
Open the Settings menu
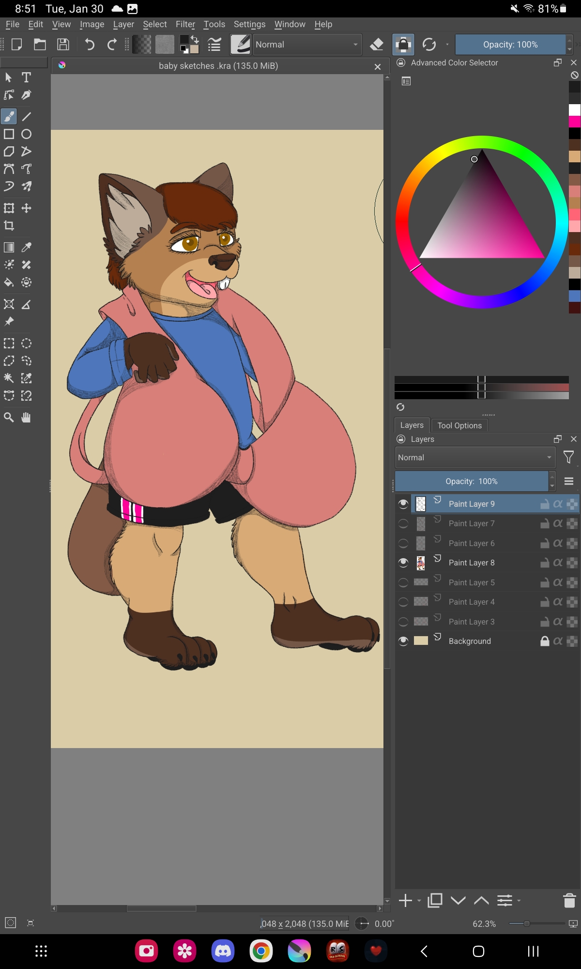249,24
